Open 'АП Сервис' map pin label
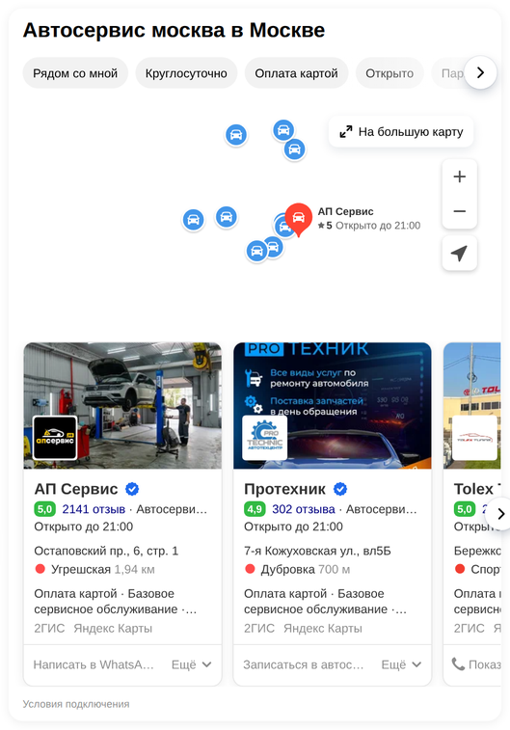This screenshot has width=510, height=730. pyautogui.click(x=345, y=211)
